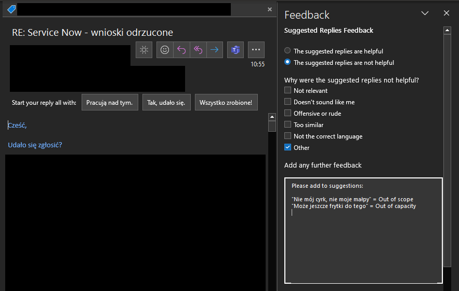Share message to Teams icon

click(235, 50)
